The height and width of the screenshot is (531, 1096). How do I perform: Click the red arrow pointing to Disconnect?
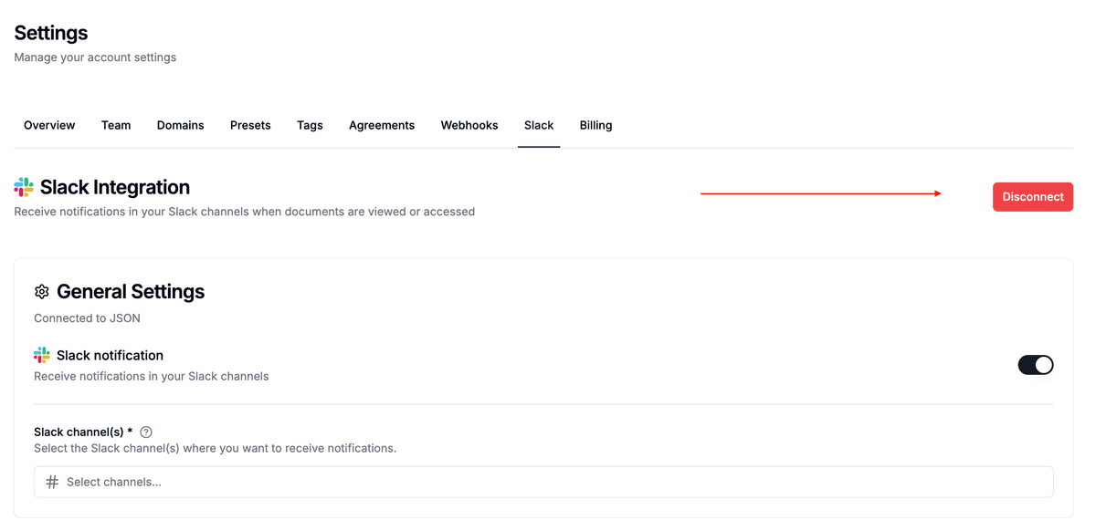click(822, 193)
